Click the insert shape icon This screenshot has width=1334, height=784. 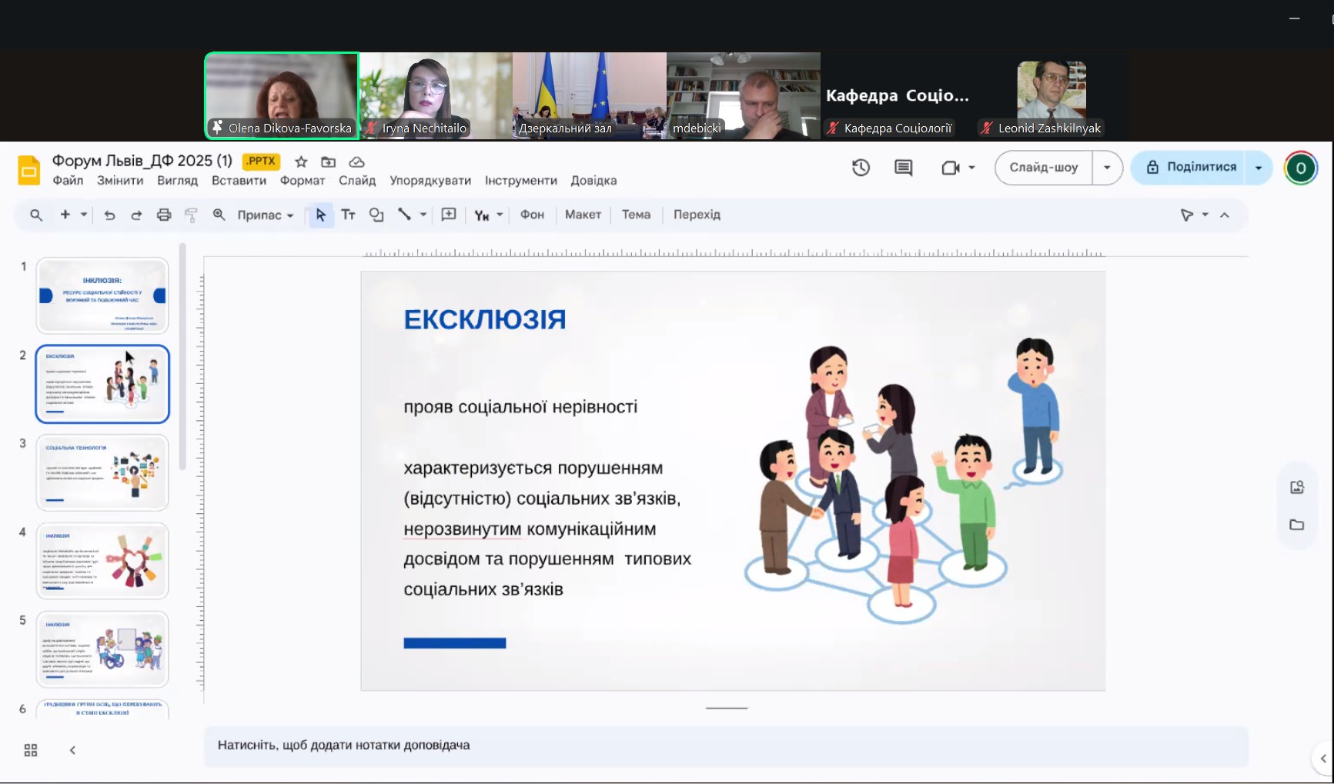tap(376, 215)
